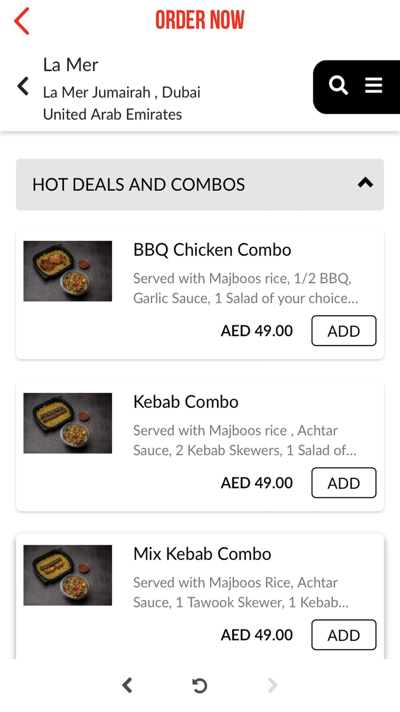This screenshot has width=400, height=712.
Task: Open Kebab Combo photo
Action: click(x=68, y=423)
